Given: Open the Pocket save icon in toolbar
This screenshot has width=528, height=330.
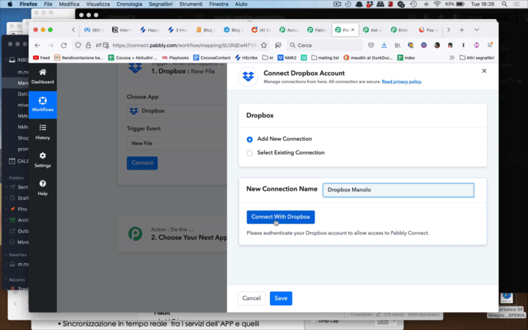Looking at the screenshot, I should tap(371, 45).
